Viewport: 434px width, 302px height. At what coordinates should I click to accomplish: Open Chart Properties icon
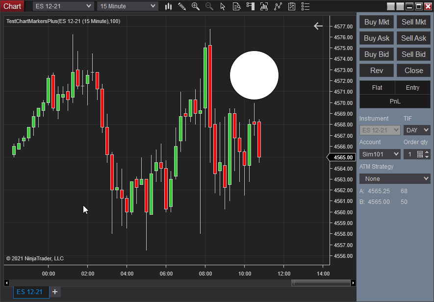291,6
